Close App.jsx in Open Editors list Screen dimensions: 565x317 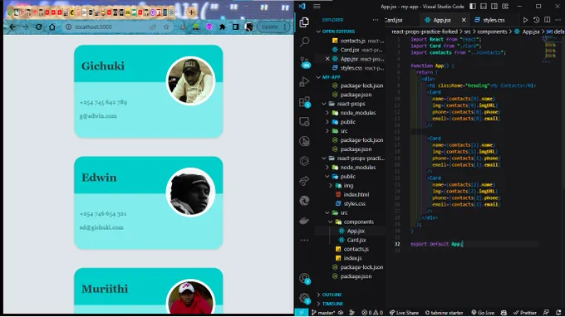point(327,59)
